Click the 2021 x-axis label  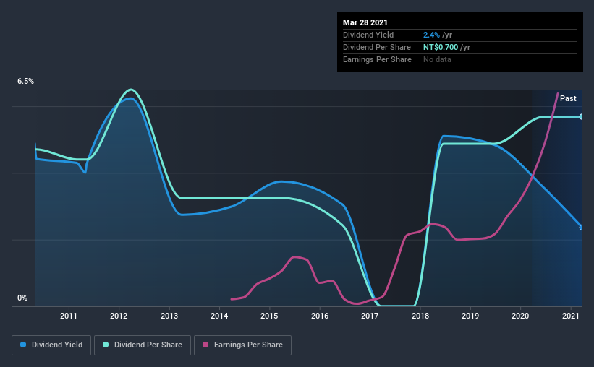pyautogui.click(x=571, y=316)
